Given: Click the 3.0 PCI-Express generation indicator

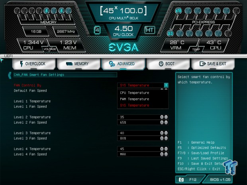Looking at the screenshot, I should [x=170, y=33].
